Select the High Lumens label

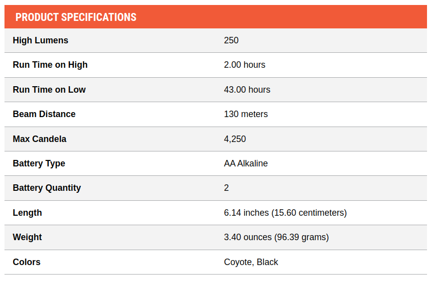40,40
